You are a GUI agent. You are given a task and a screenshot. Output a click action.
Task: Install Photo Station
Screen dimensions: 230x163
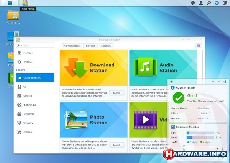[117, 145]
